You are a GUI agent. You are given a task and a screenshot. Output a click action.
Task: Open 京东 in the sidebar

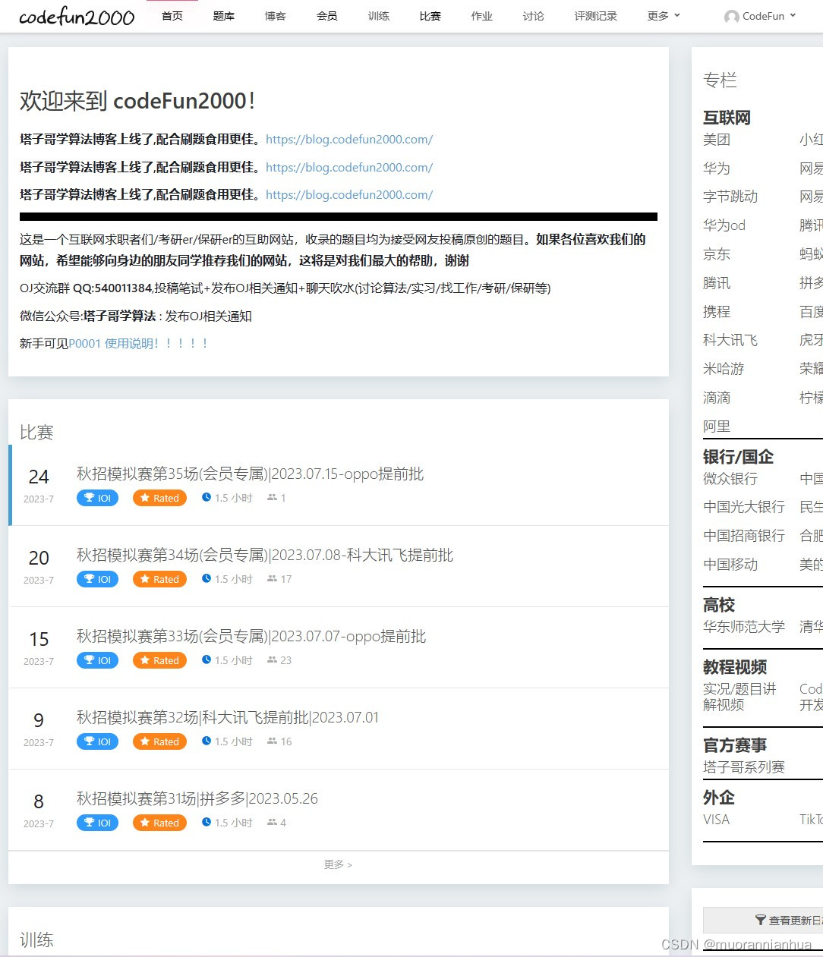pyautogui.click(x=717, y=254)
